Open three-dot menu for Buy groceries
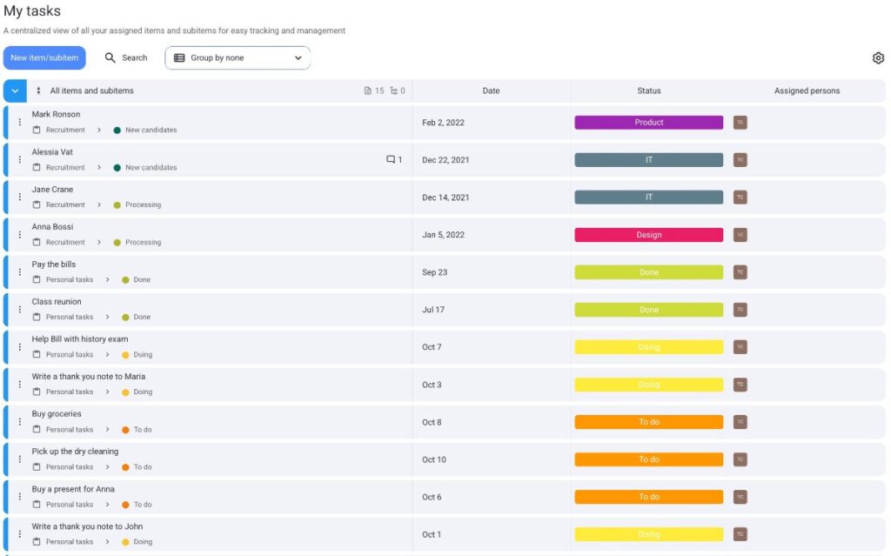The height and width of the screenshot is (556, 891). click(x=20, y=422)
